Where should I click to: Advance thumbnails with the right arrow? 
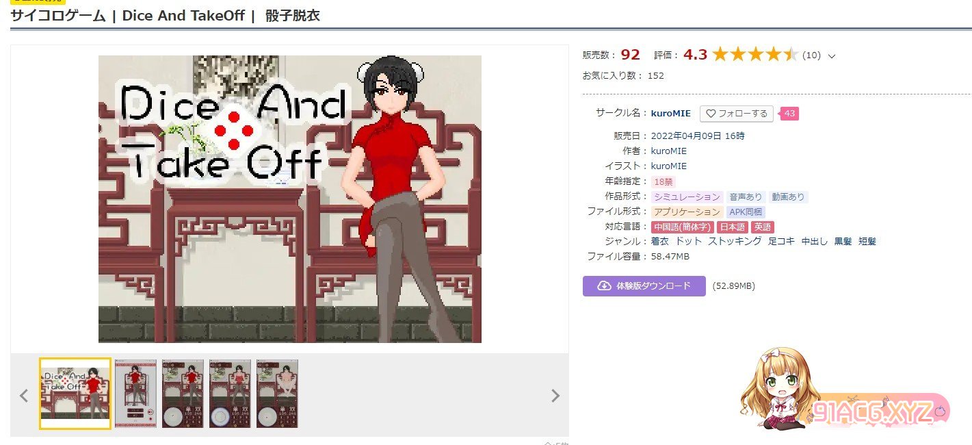pyautogui.click(x=555, y=395)
